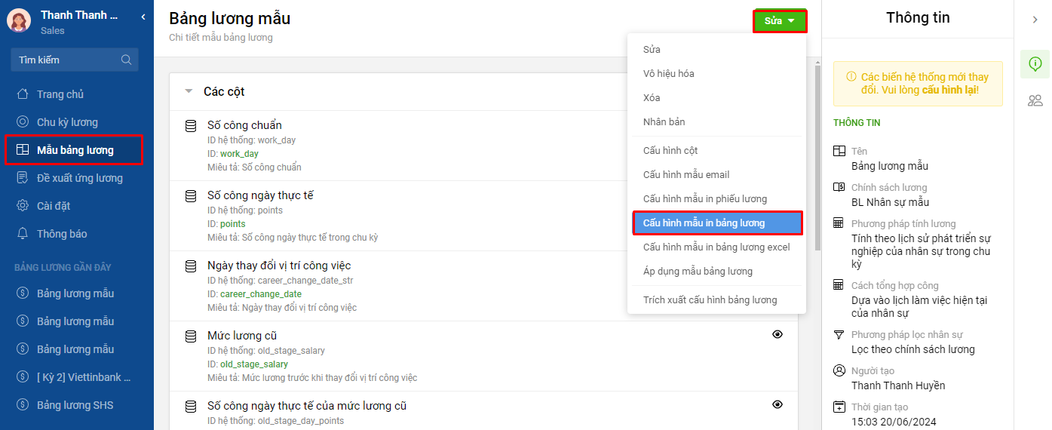1052x430 pixels.
Task: Click database icon of Ngày thay đổi vị trí công việc
Action: coord(191,266)
